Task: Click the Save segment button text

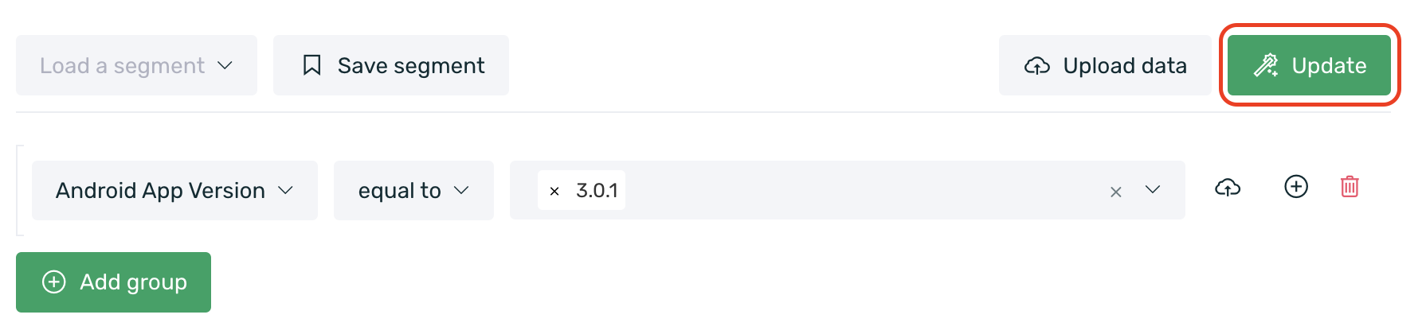Action: tap(411, 65)
